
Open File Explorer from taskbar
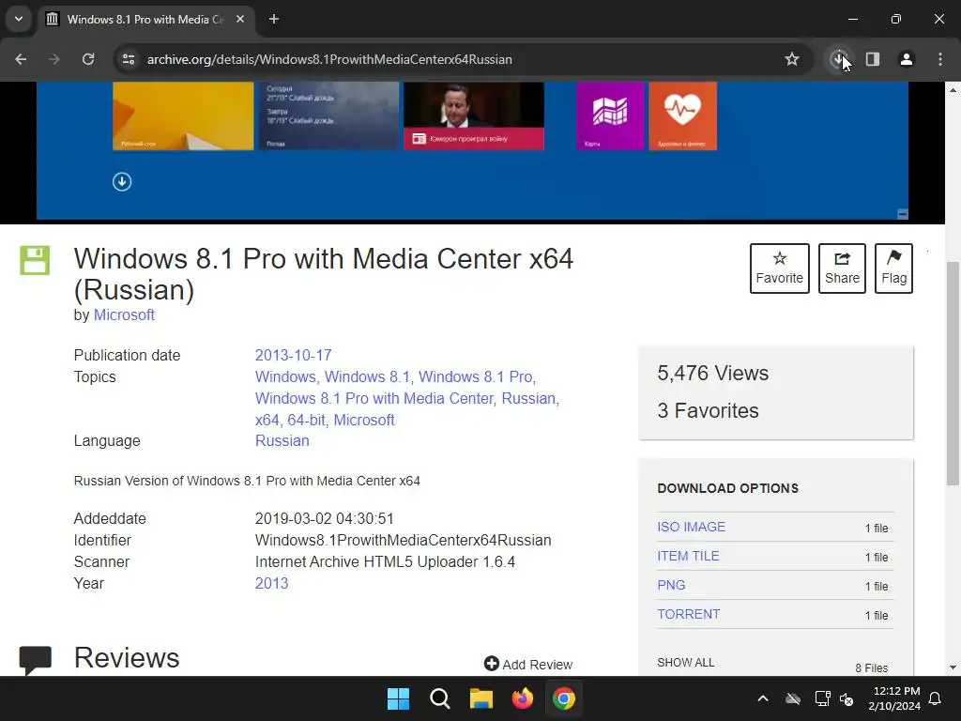[481, 698]
